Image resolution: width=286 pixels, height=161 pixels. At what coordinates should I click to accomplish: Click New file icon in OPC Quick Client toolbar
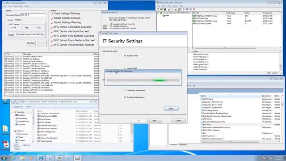pyautogui.click(x=158, y=9)
